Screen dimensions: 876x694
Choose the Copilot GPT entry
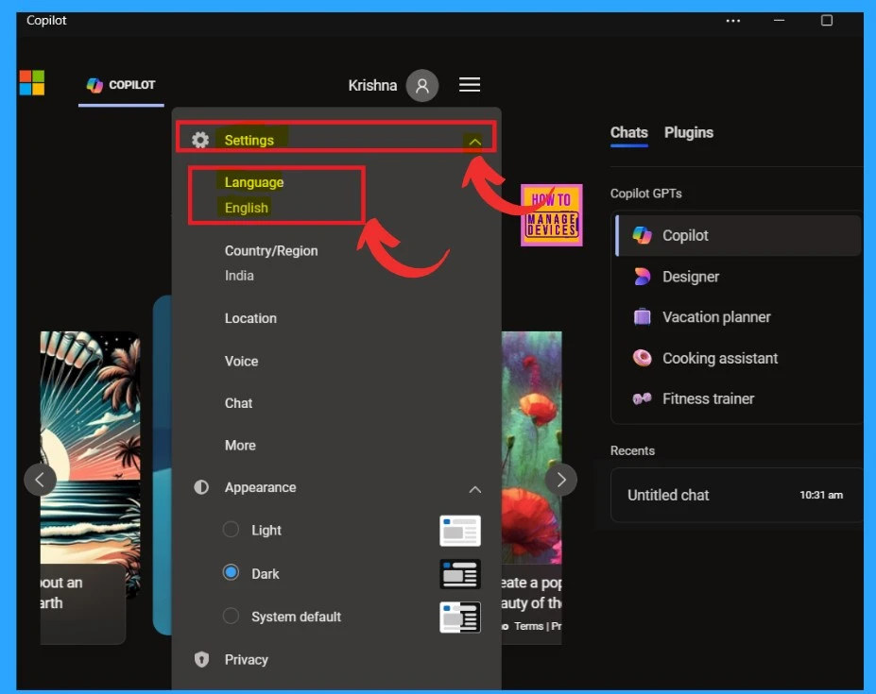(738, 236)
